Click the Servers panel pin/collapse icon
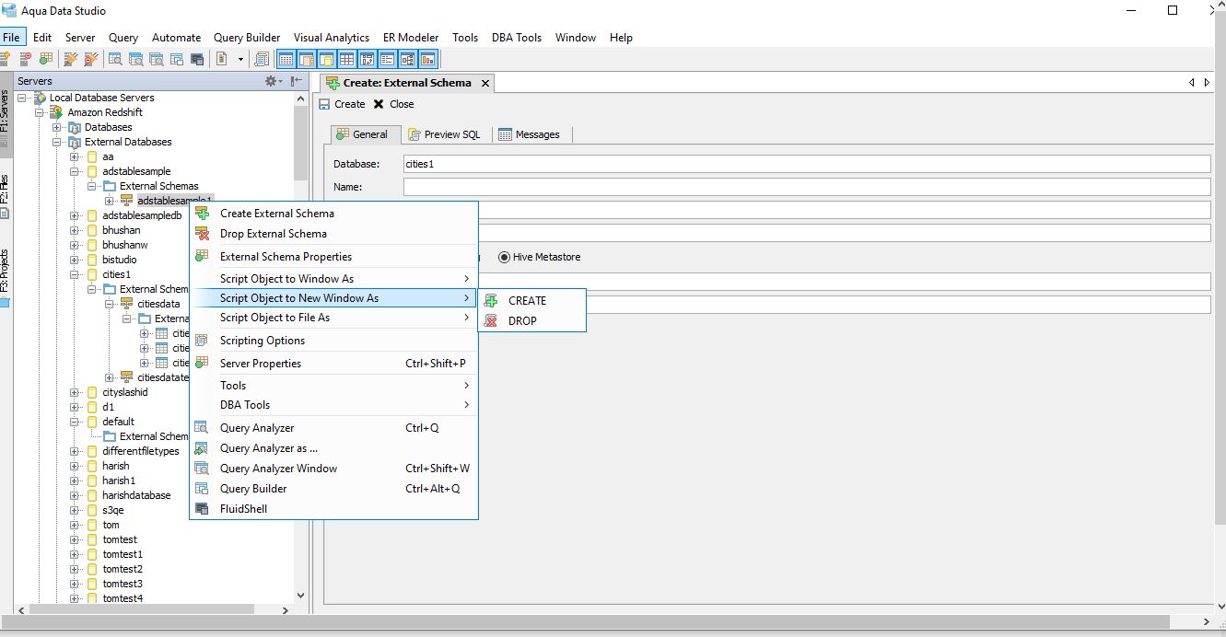This screenshot has height=637, width=1226. coord(297,81)
